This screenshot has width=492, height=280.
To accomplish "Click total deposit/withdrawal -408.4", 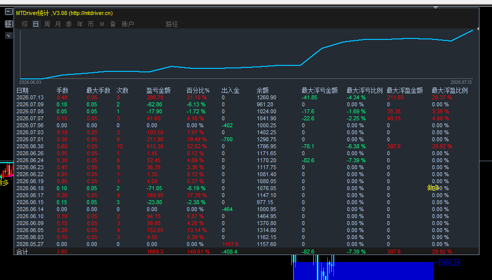I will coord(229,252).
